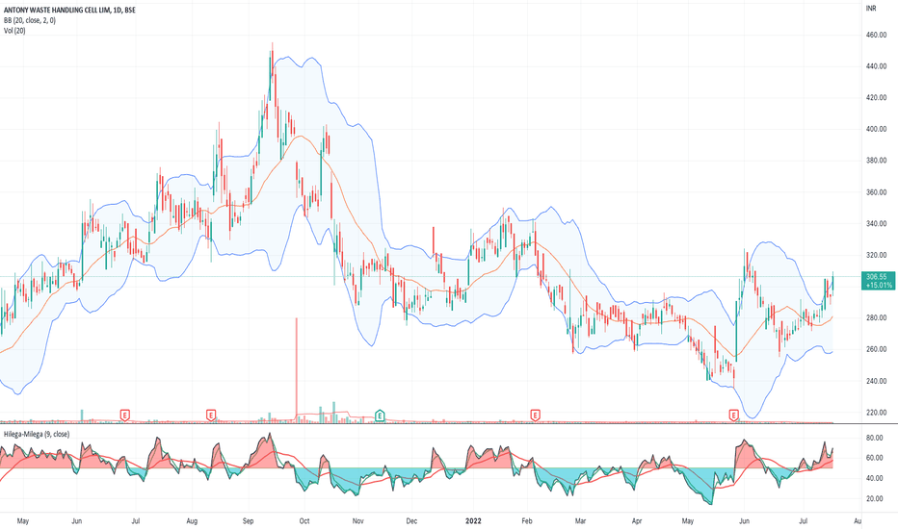
Task: Click the +15.01% change label
Action: (879, 285)
